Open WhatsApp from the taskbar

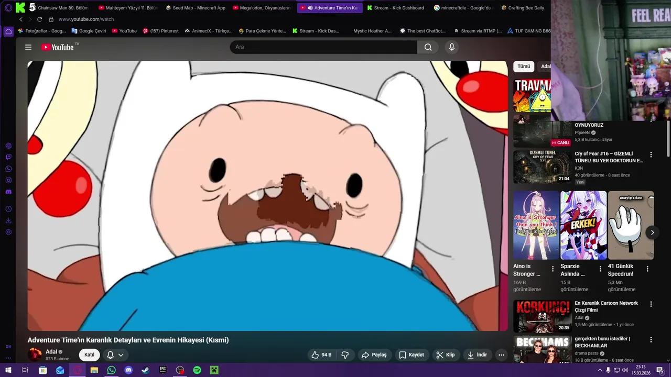(111, 370)
